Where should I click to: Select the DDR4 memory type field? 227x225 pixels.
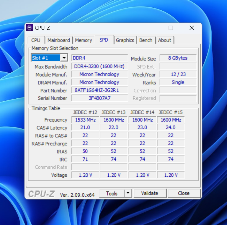(99, 58)
